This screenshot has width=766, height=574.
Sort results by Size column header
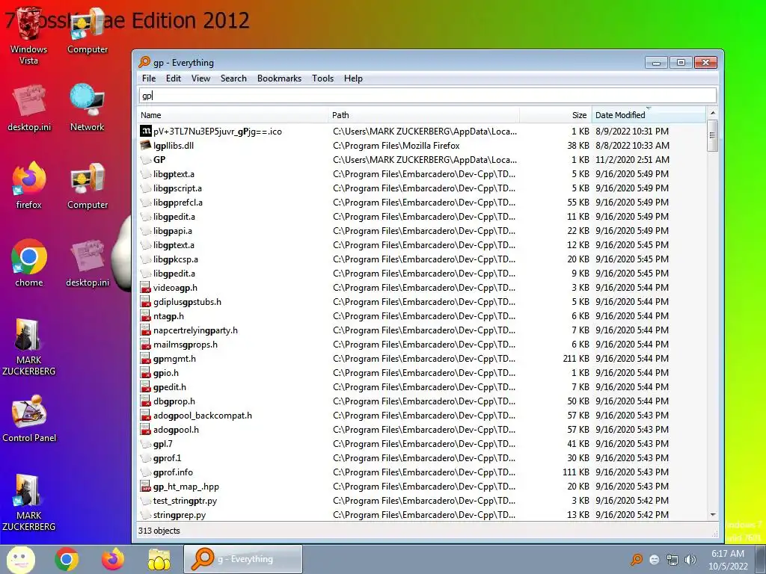tap(556, 114)
